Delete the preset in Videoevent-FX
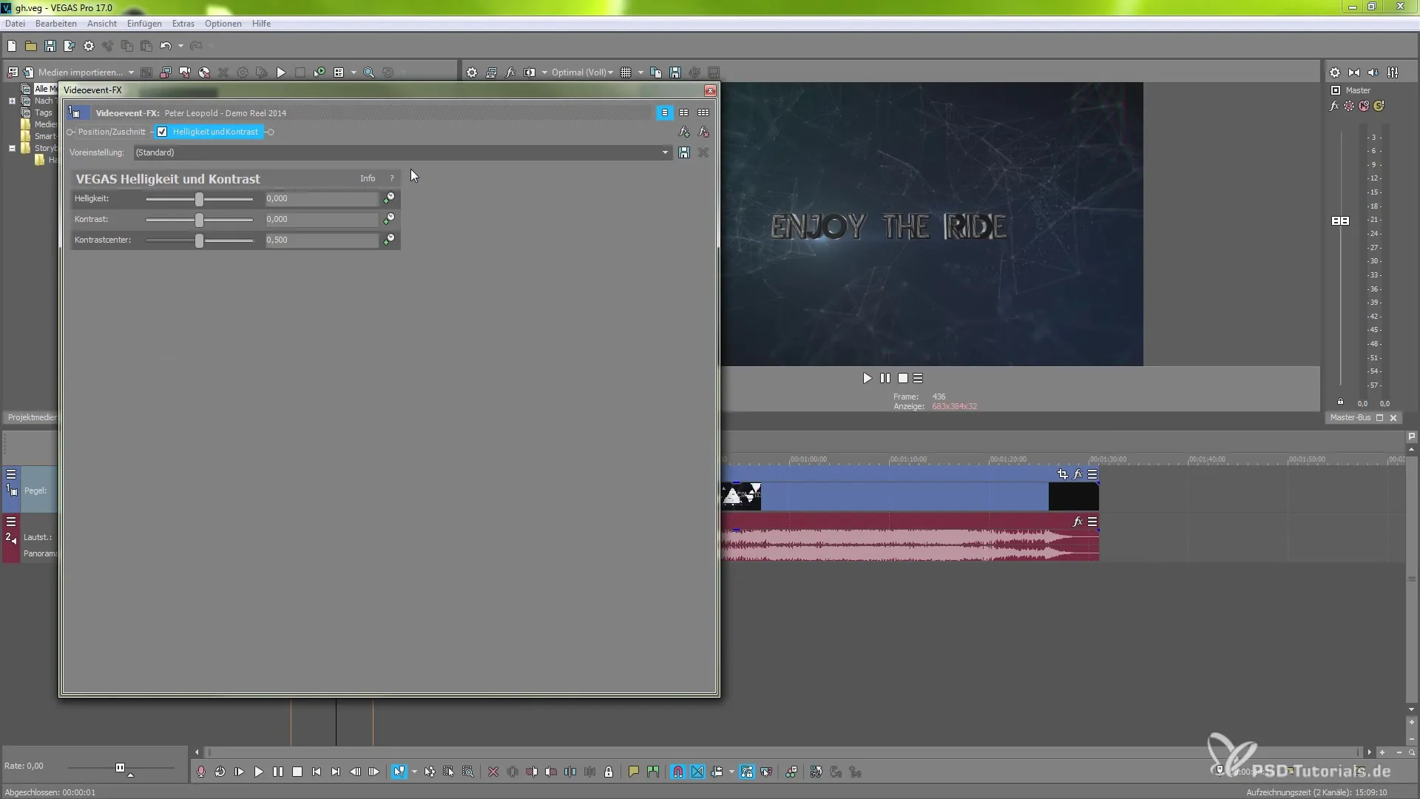The width and height of the screenshot is (1420, 799). (x=703, y=152)
